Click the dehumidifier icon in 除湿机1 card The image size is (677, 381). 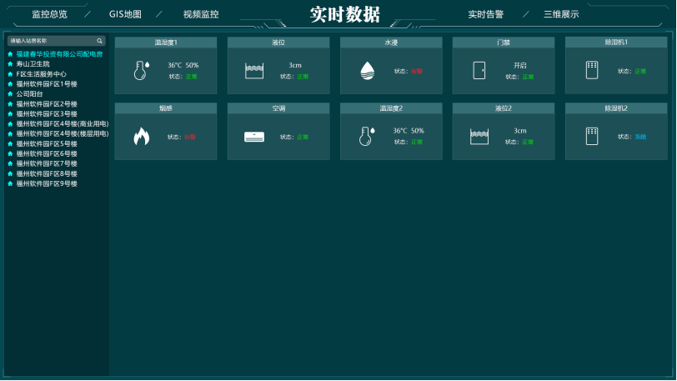(592, 71)
